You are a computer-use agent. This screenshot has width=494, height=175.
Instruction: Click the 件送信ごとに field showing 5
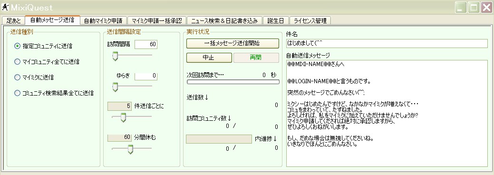(x=120, y=106)
